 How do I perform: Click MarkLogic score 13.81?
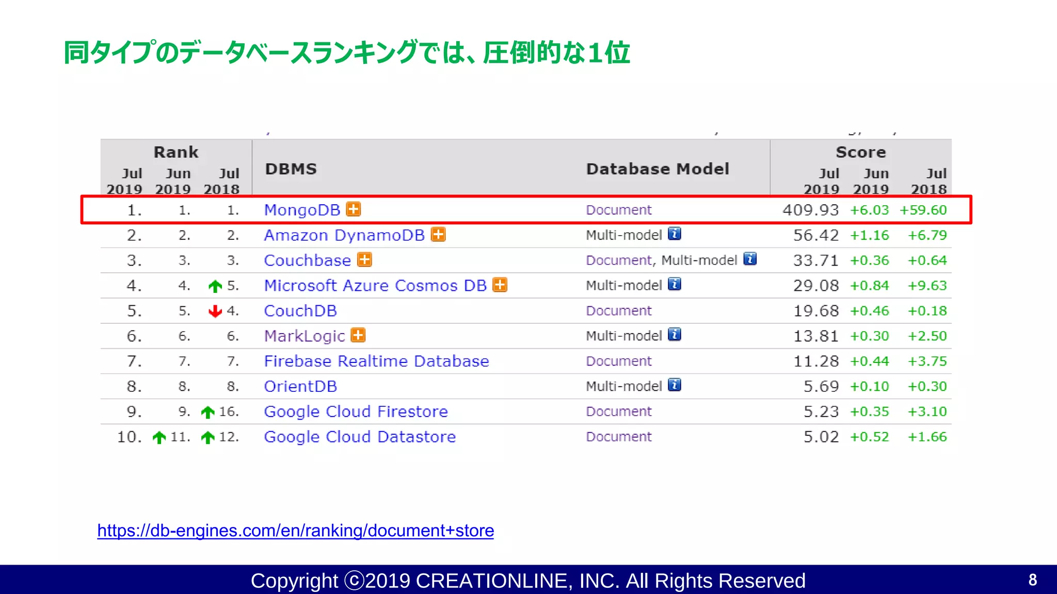(x=816, y=336)
